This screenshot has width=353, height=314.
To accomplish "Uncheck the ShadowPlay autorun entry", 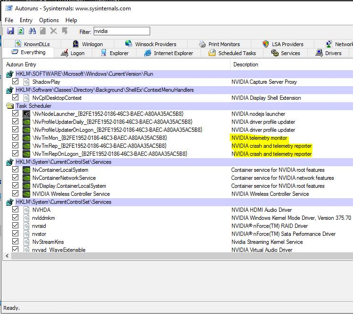I will (x=16, y=82).
